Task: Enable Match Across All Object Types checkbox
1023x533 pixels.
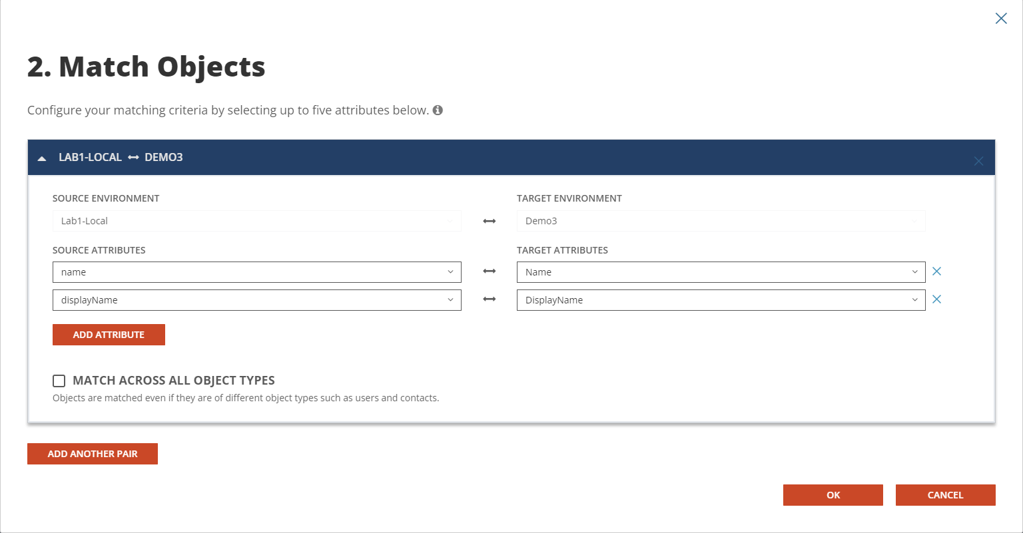Action: (59, 381)
